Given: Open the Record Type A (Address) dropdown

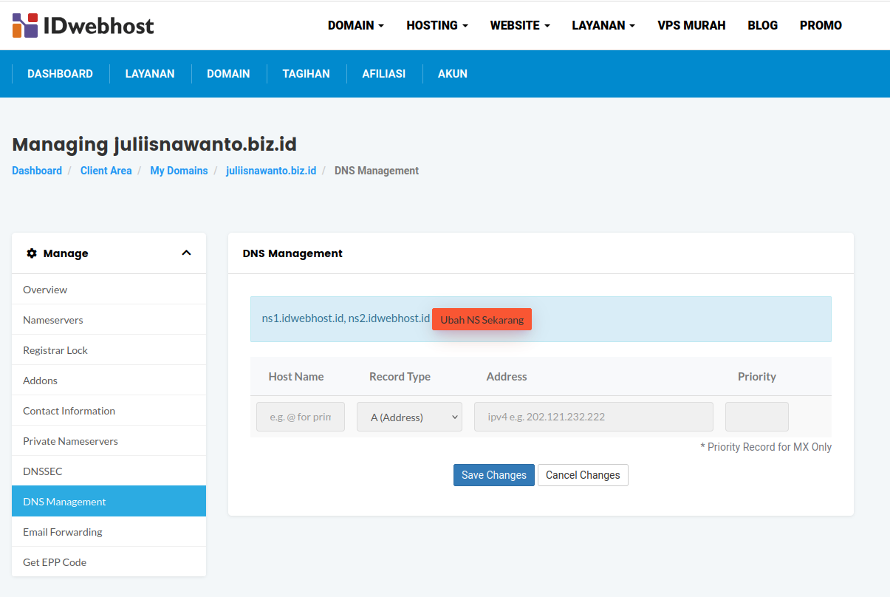Looking at the screenshot, I should pyautogui.click(x=409, y=417).
